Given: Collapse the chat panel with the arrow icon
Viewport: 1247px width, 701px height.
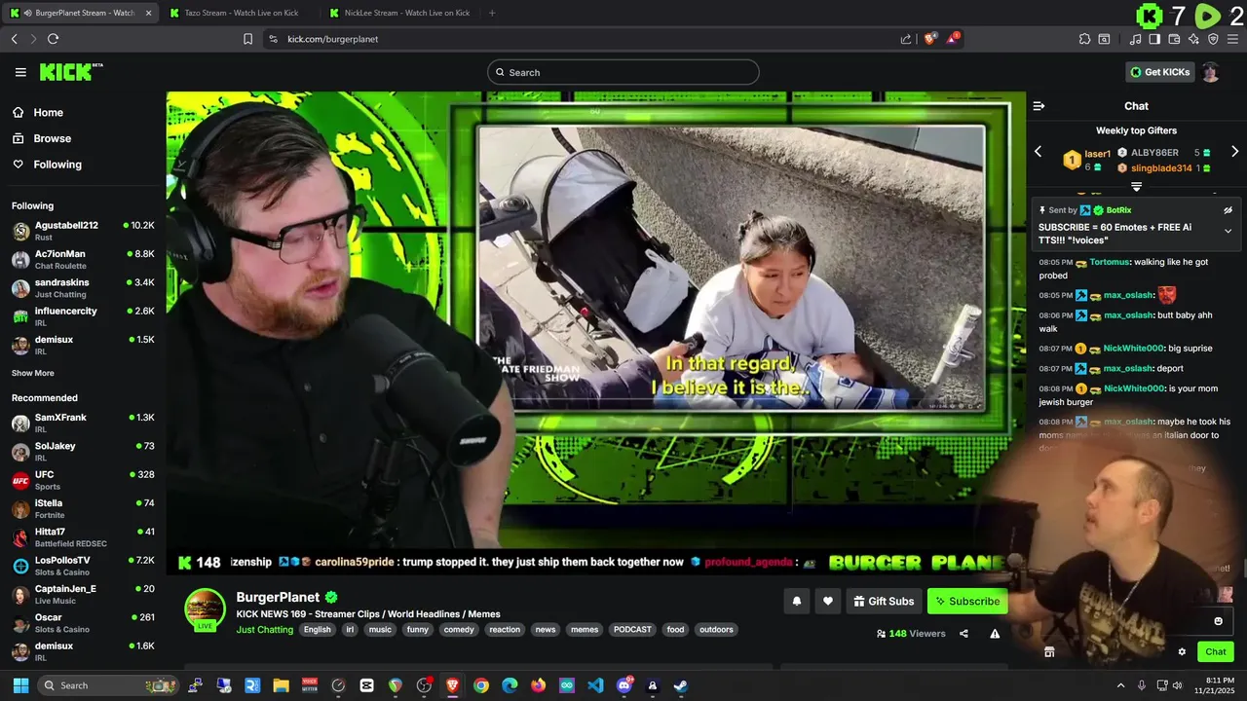Looking at the screenshot, I should (1039, 106).
